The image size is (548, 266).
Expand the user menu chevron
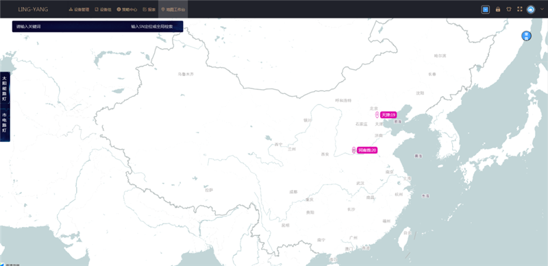[x=542, y=10]
